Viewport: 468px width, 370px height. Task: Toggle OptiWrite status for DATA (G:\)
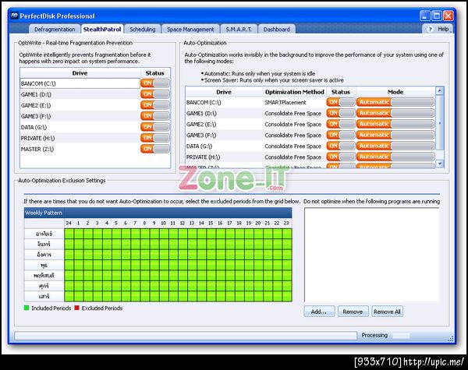pyautogui.click(x=155, y=127)
